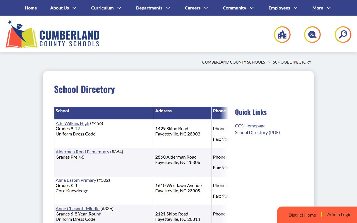Open the Community menu
Image resolution: width=357 pixels, height=223 pixels.
234,8
